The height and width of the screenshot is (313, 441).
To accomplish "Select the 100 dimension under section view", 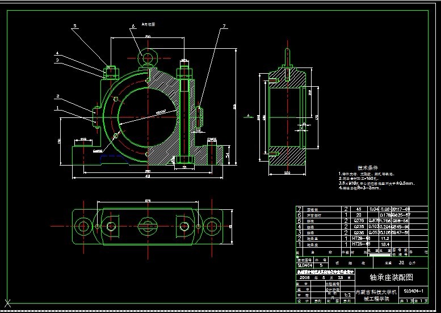I will tap(287, 172).
